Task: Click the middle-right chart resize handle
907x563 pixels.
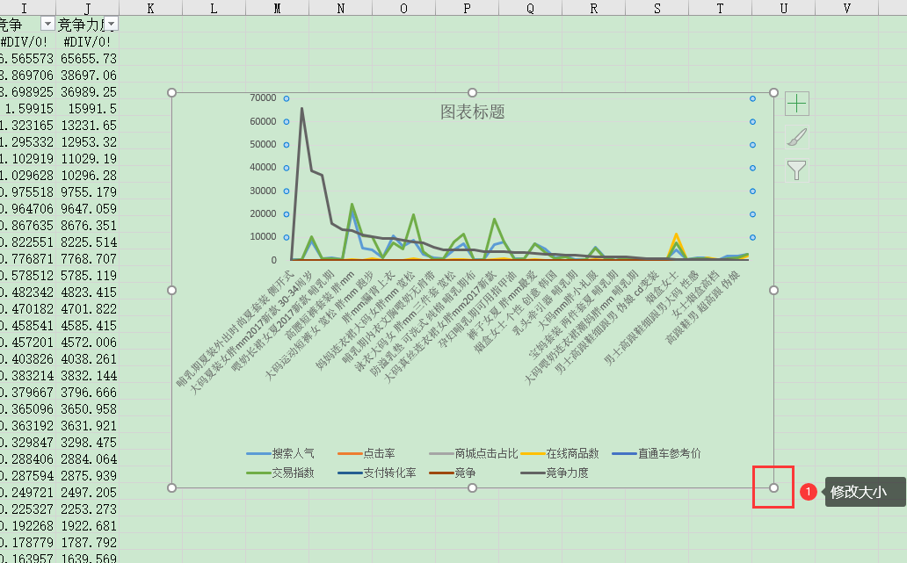Action: click(x=773, y=290)
